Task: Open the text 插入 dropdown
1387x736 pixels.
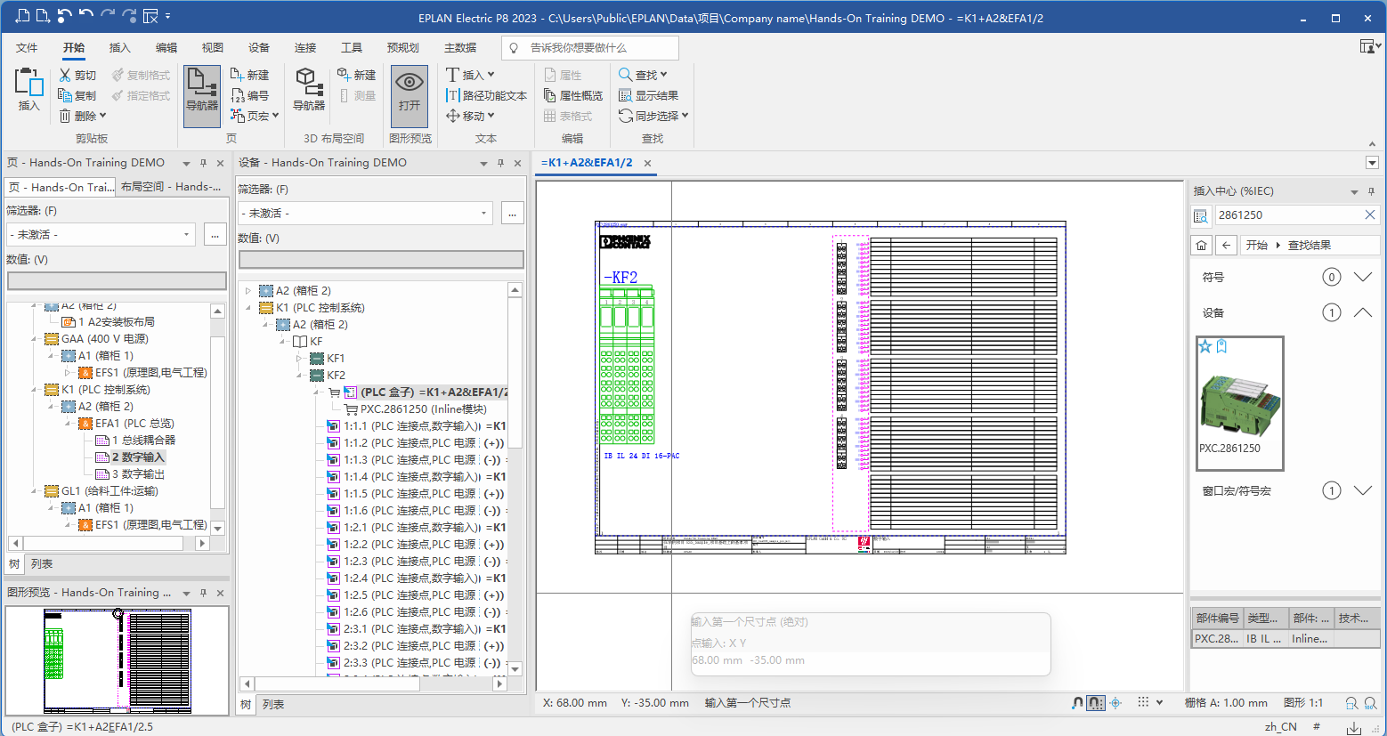Action: tap(491, 75)
